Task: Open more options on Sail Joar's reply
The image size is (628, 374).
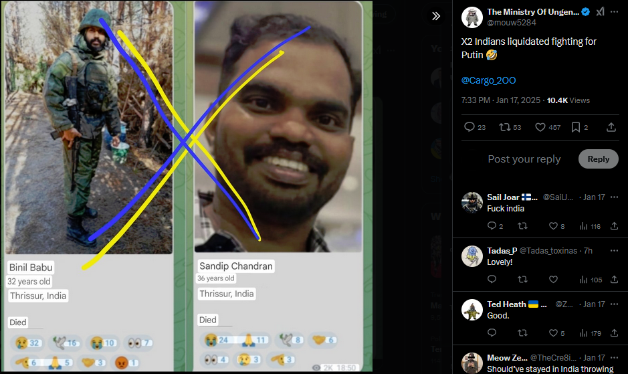Action: (x=615, y=197)
